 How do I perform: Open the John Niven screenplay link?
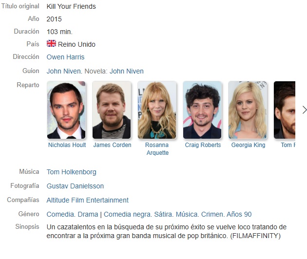(64, 71)
